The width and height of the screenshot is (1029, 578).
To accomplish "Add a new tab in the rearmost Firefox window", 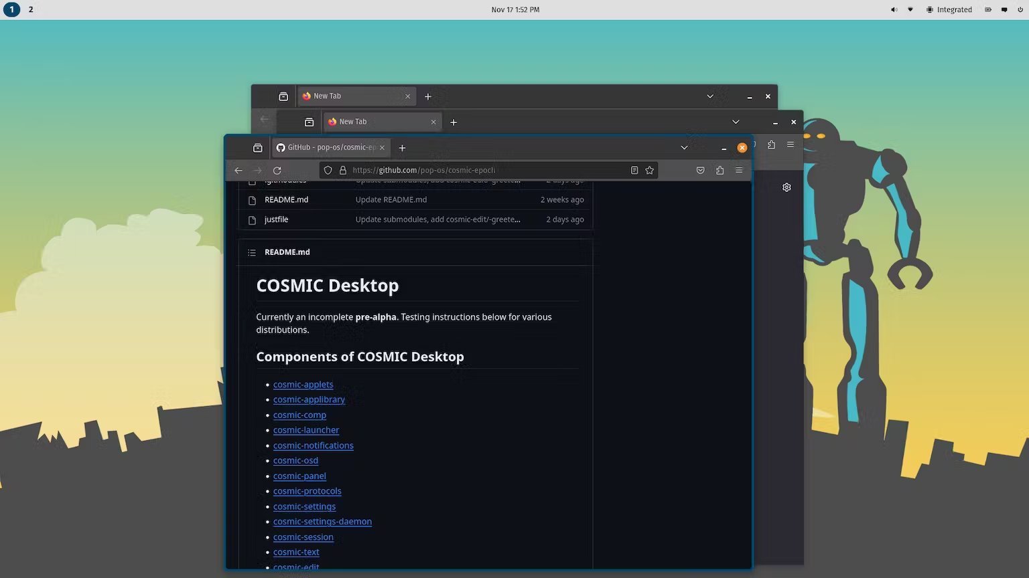I will tap(428, 96).
